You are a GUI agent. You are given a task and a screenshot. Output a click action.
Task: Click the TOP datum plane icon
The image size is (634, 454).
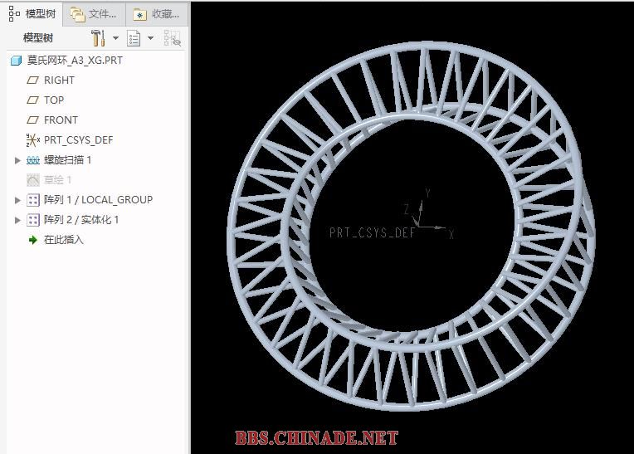tap(32, 100)
